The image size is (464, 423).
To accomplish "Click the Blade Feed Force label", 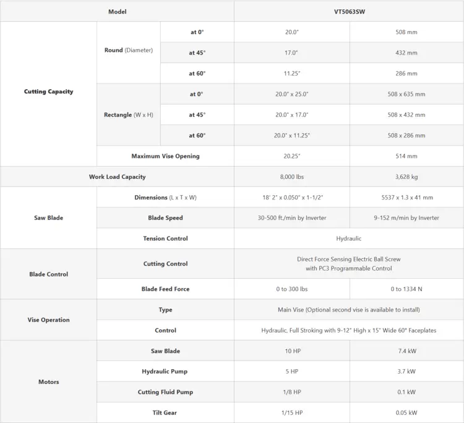I will tap(165, 289).
